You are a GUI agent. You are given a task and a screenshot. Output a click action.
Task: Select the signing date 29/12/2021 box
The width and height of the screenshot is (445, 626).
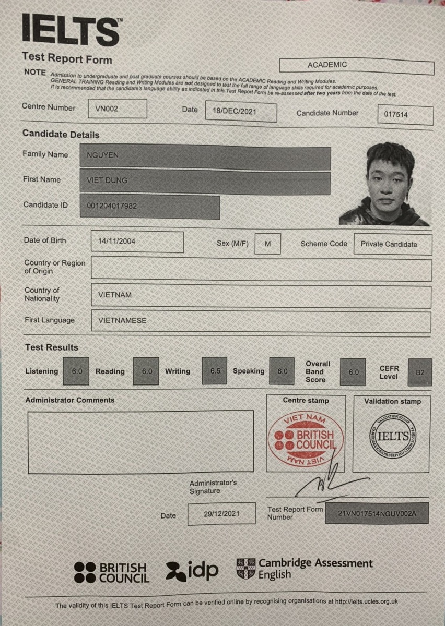(221, 514)
